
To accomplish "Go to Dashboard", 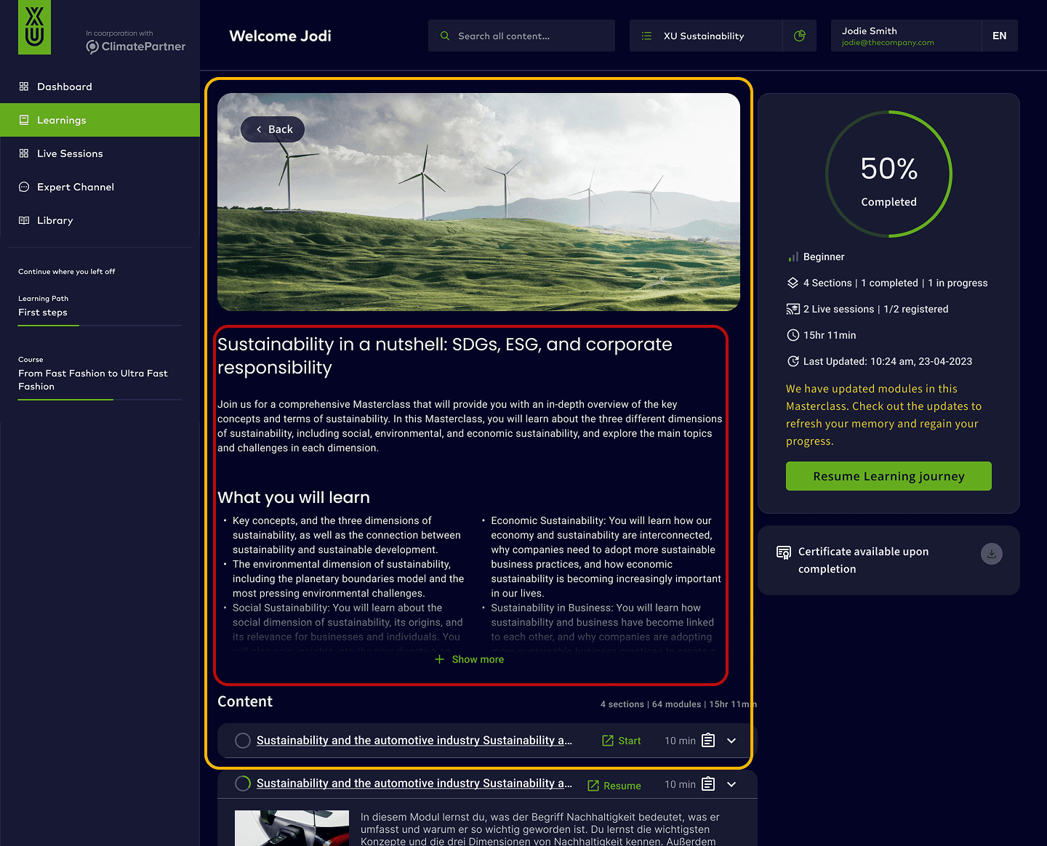I will pyautogui.click(x=100, y=86).
